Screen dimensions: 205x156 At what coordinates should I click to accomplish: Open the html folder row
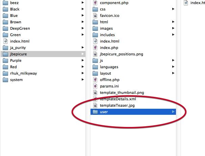pyautogui.click(x=133, y=22)
